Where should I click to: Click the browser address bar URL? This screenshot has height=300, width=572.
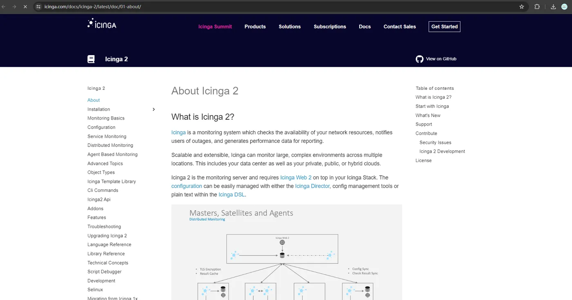[92, 7]
